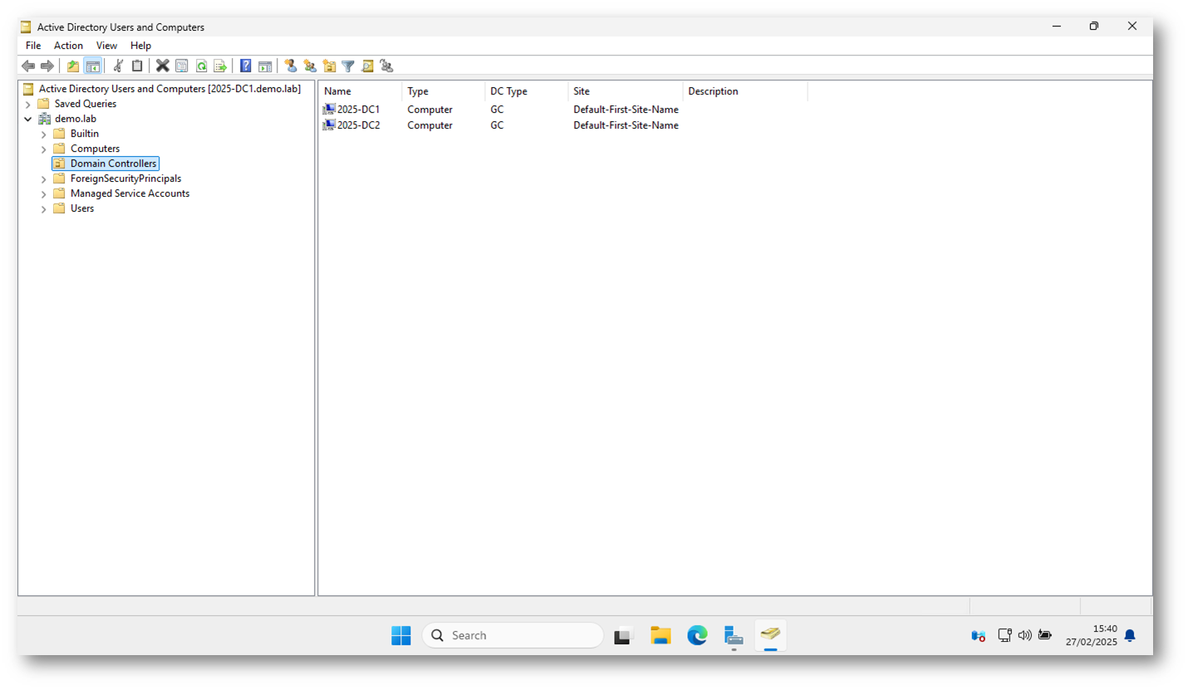The image size is (1188, 690).
Task: Click the Add to group toolbar icon
Action: coord(386,66)
